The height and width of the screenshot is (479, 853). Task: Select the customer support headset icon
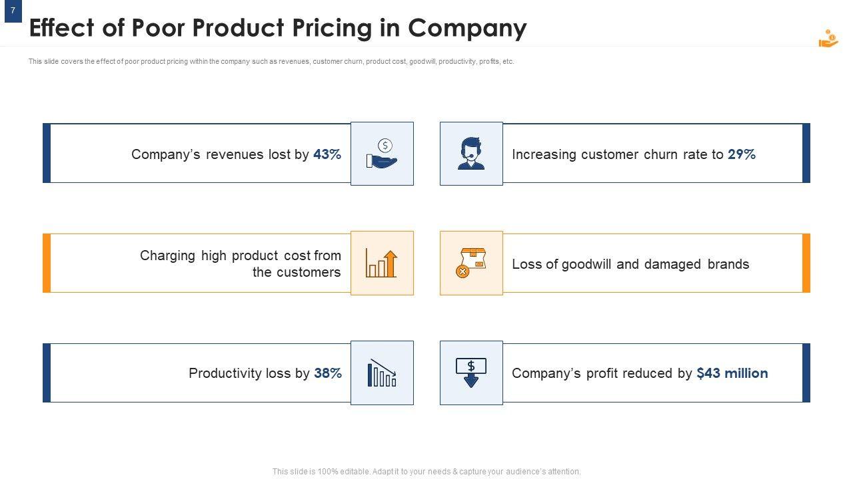click(x=471, y=154)
